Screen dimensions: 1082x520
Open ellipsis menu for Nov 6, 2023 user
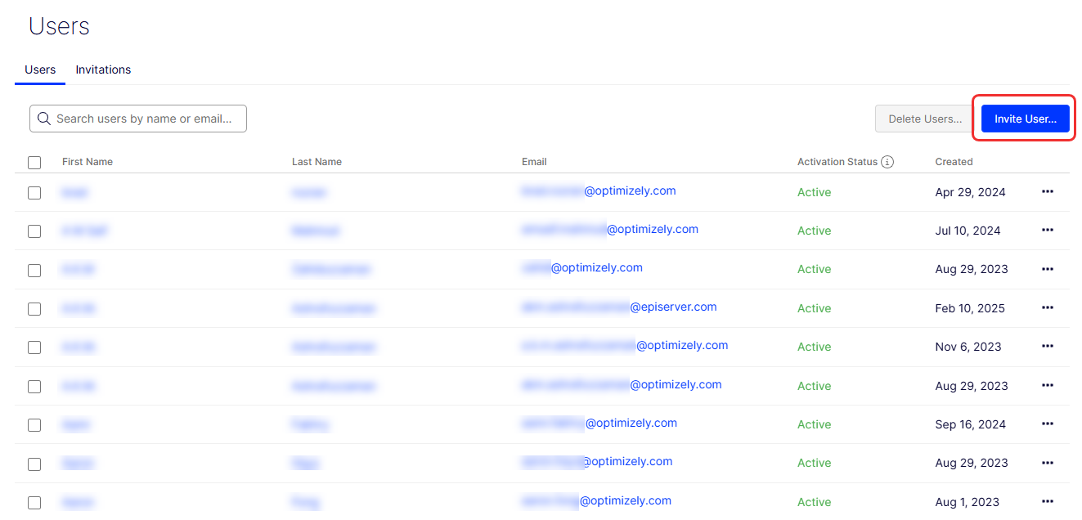pyautogui.click(x=1047, y=347)
